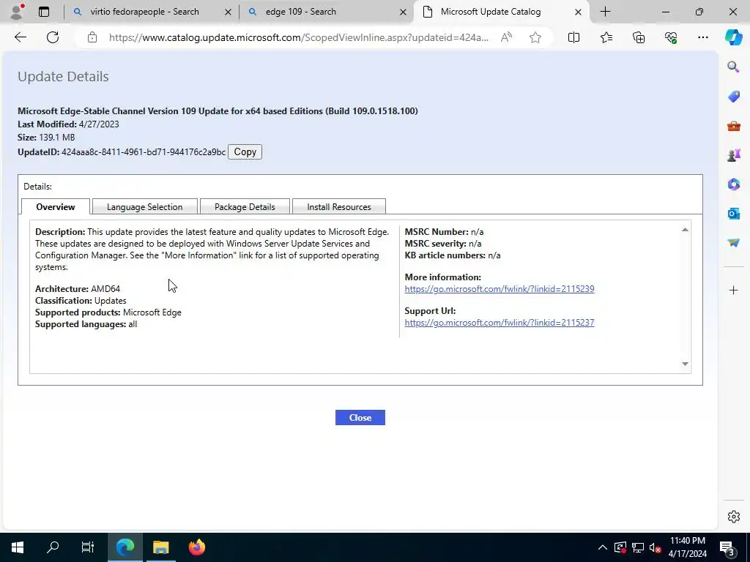Select the Microsoft Update Catalog browser tab

[501, 12]
